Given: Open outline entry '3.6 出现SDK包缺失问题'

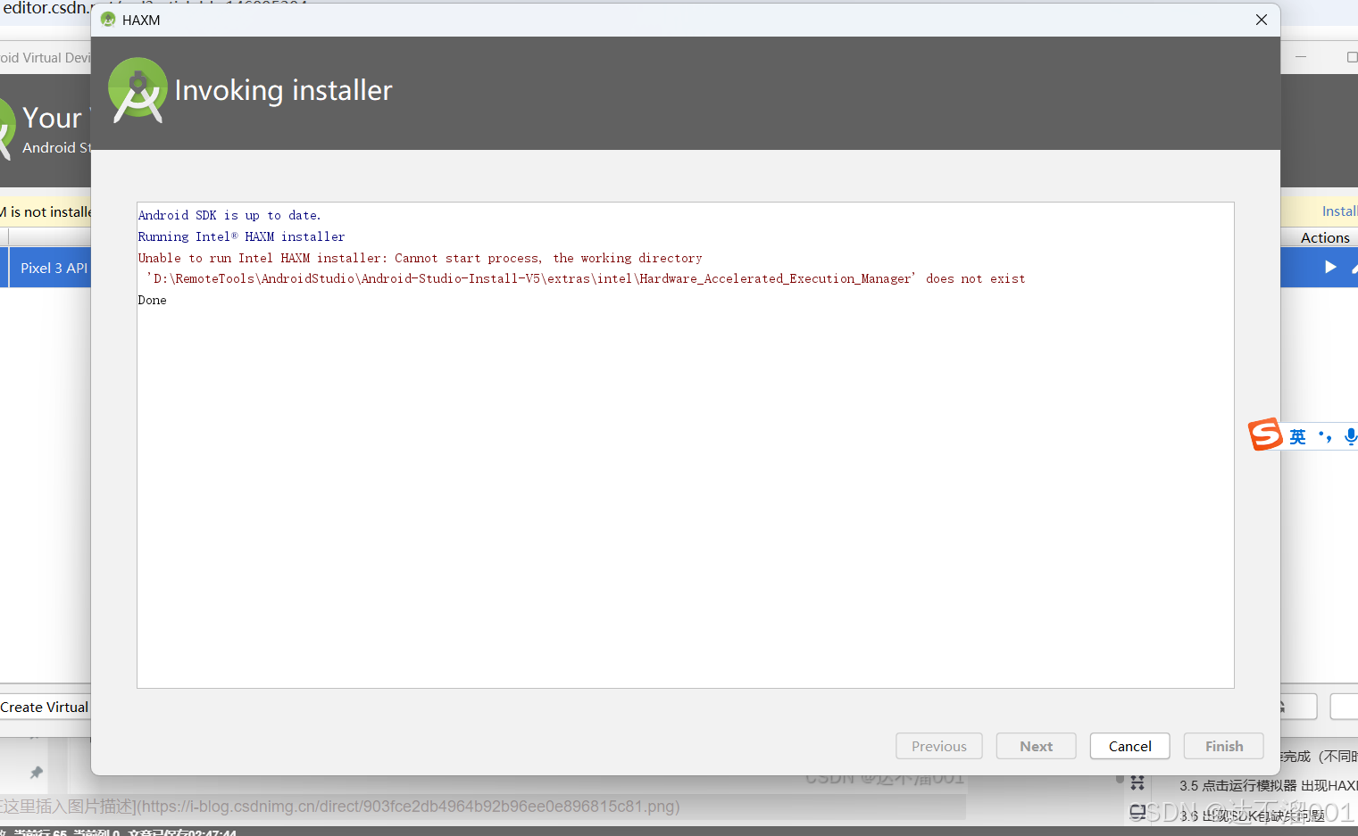Looking at the screenshot, I should coord(1252,815).
